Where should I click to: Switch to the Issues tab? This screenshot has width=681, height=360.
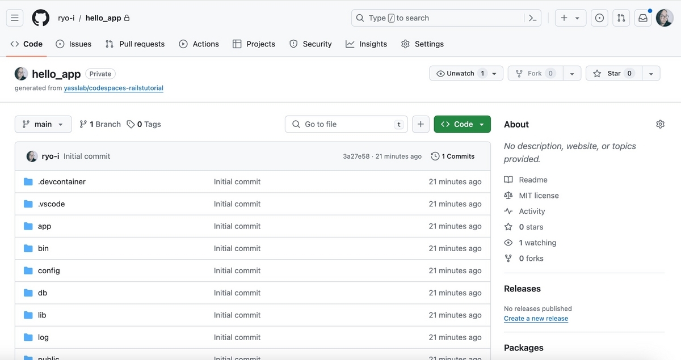click(x=74, y=44)
